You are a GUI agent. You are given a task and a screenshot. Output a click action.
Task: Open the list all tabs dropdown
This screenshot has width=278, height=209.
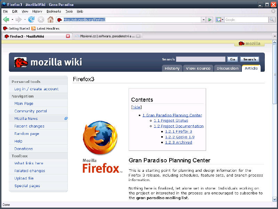(275, 36)
